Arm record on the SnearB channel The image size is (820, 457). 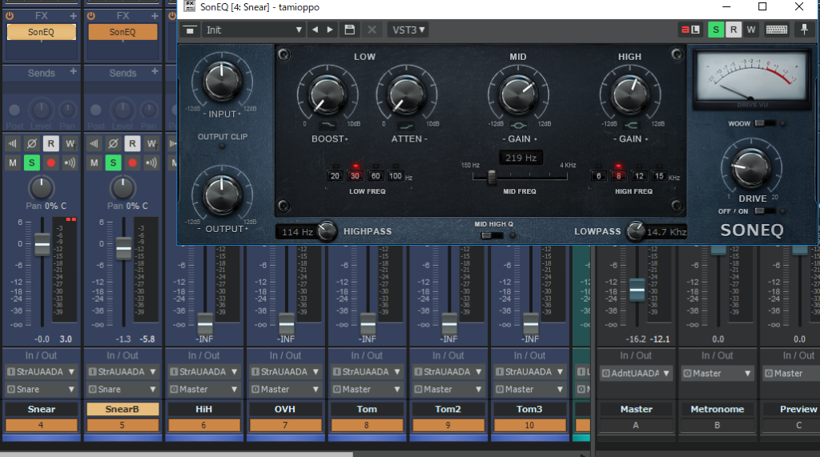132,163
